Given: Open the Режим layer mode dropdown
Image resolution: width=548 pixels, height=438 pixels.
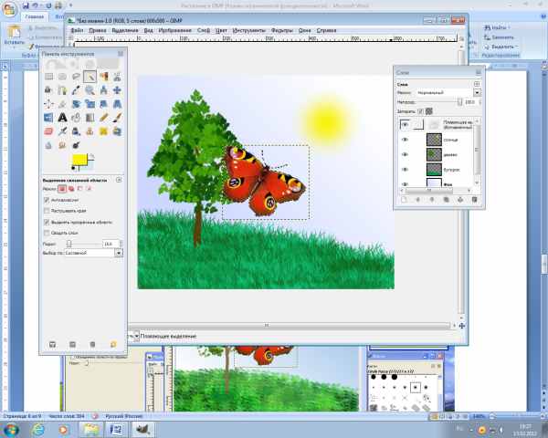Looking at the screenshot, I should pos(448,92).
